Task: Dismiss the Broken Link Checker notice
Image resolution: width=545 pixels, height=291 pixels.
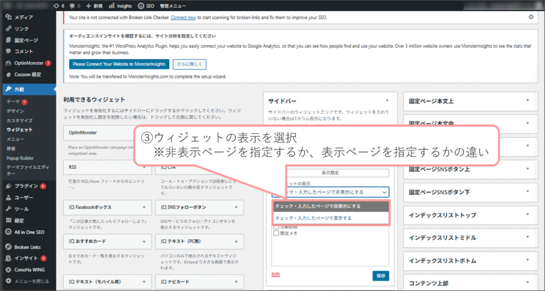Action: tap(531, 17)
